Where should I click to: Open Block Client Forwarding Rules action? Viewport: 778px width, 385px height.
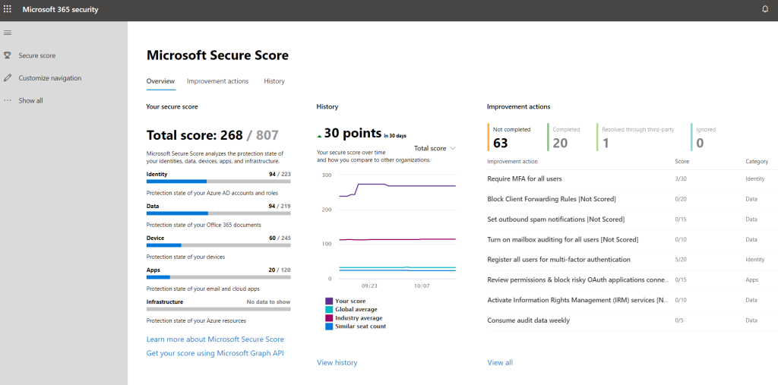click(552, 199)
